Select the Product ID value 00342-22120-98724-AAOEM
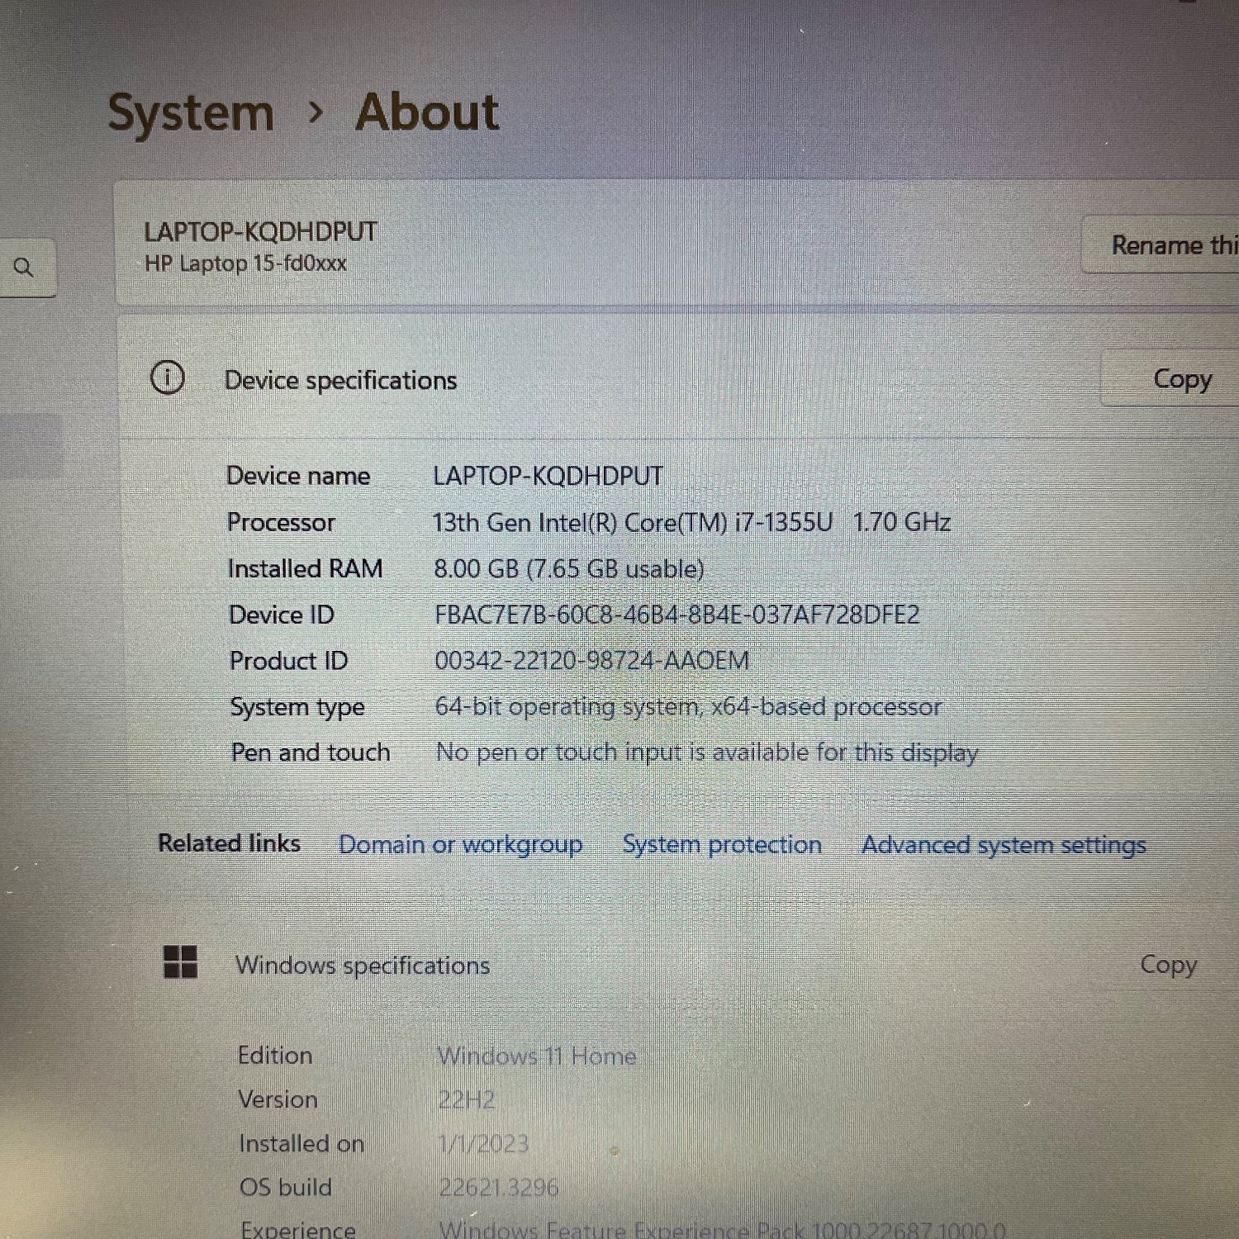This screenshot has height=1239, width=1239. click(x=591, y=661)
